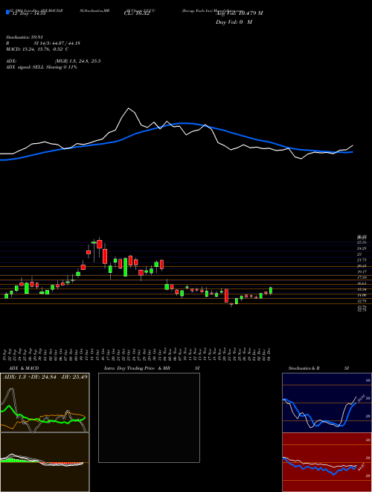This screenshot has height=492, width=372.
Task: Click the 17.89 price axis label
Action: click(x=362, y=278)
